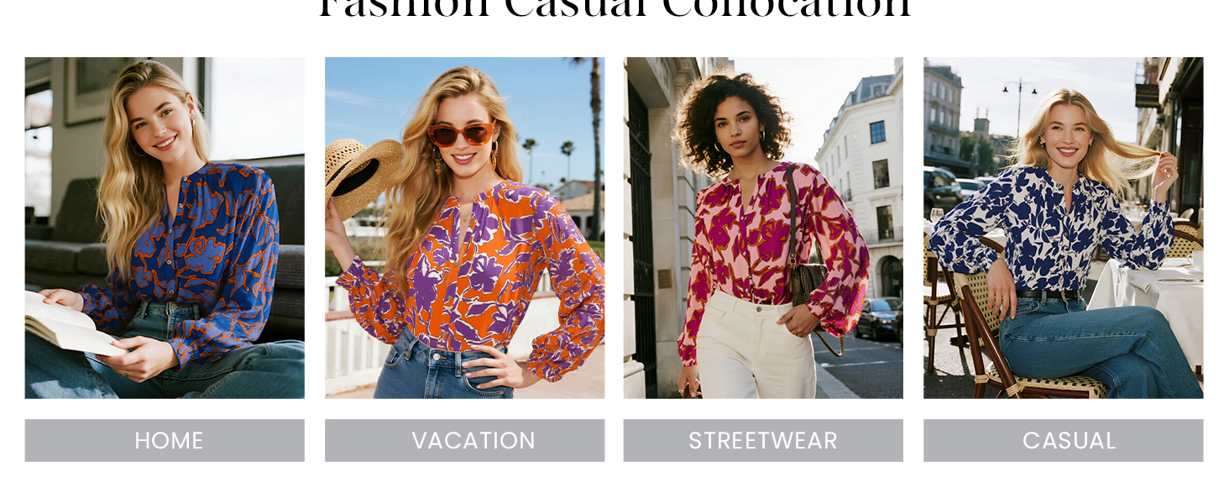Choose the CASUAL label button

tap(1063, 440)
